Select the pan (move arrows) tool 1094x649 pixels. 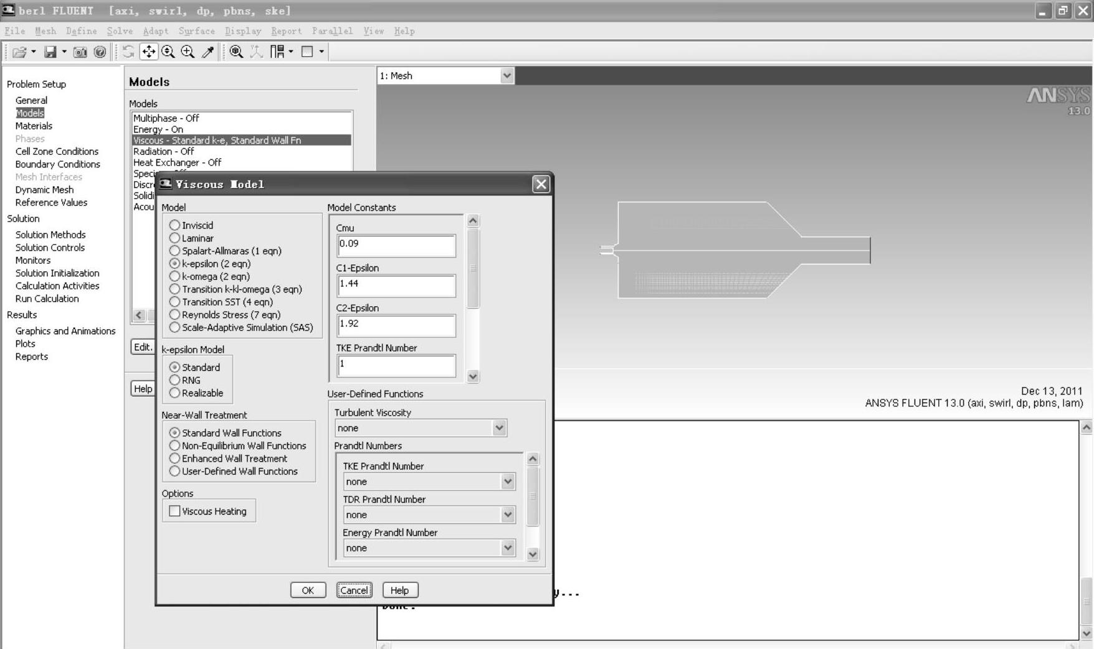click(148, 52)
